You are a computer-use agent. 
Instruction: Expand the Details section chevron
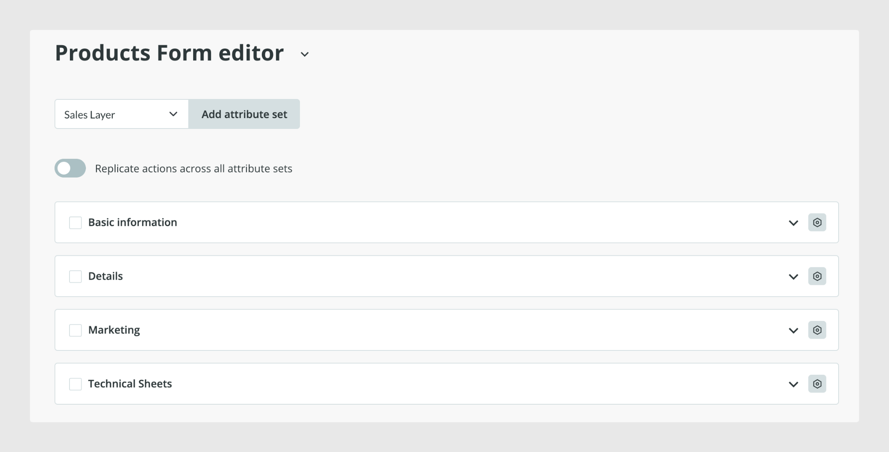pos(794,277)
